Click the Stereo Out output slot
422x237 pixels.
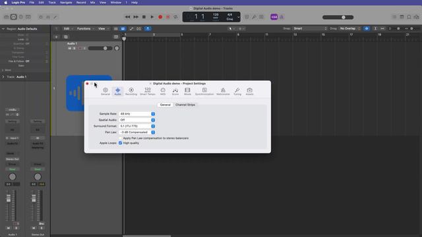click(13, 159)
